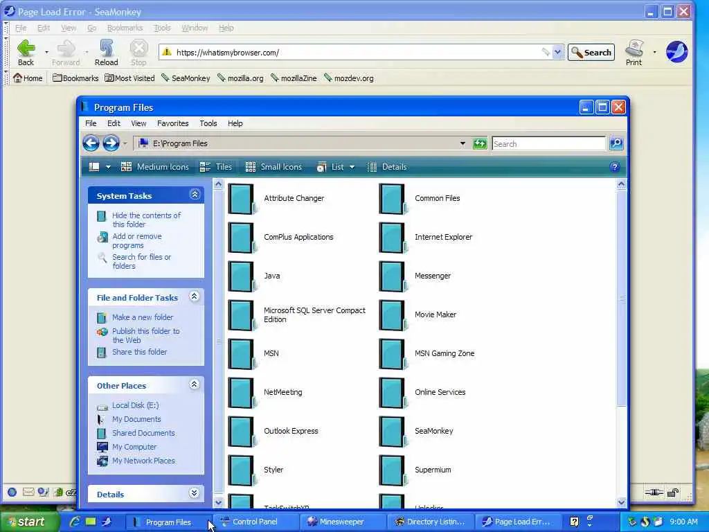Open the Tools menu in Program Files window
The width and height of the screenshot is (709, 532).
tap(208, 123)
